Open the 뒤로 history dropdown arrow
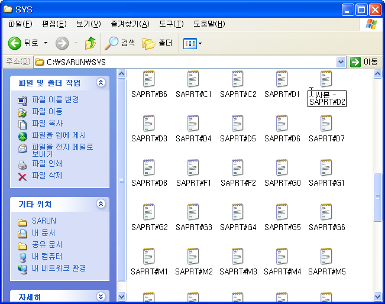This screenshot has height=304, width=385. click(46, 43)
